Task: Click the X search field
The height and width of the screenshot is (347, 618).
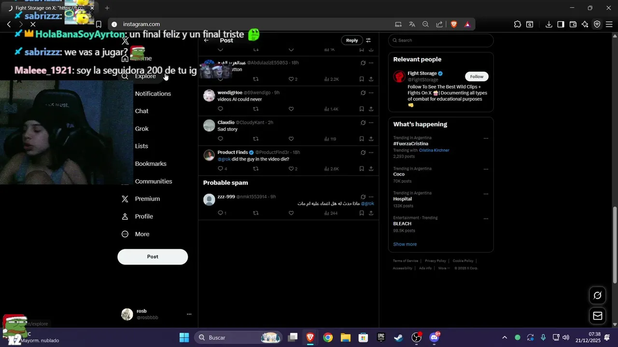Action: pos(441,40)
